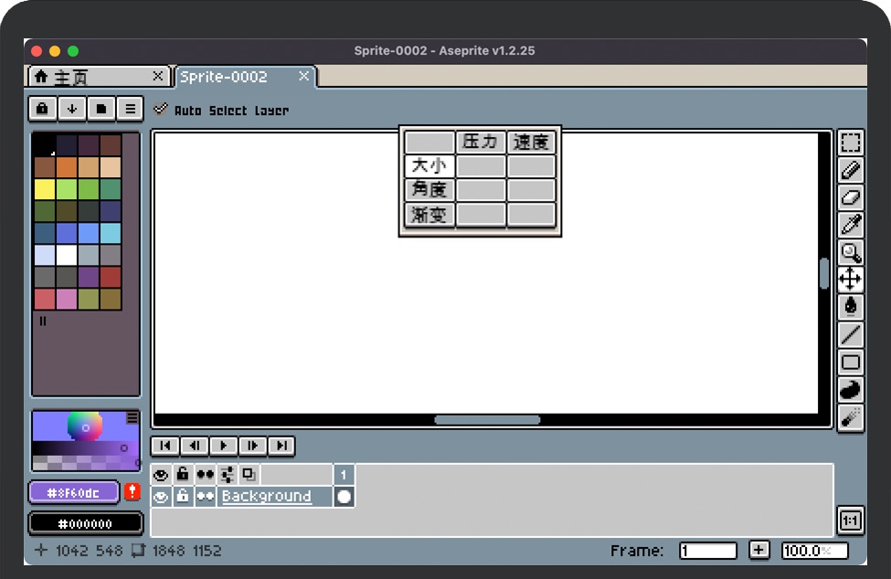Click the 速度 column header
Image resolution: width=891 pixels, height=579 pixels.
point(531,142)
